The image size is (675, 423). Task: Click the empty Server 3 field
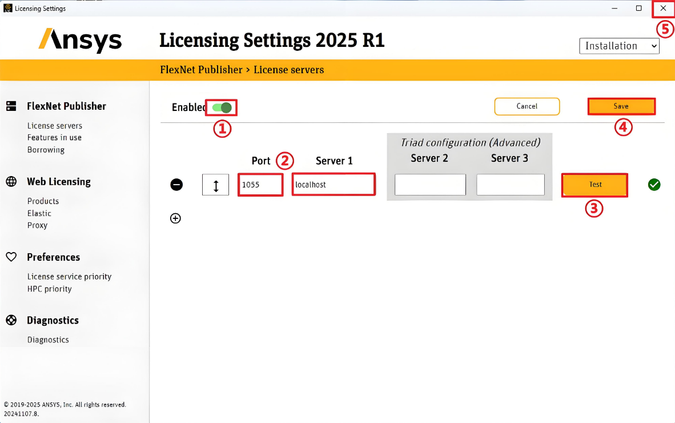pos(511,185)
